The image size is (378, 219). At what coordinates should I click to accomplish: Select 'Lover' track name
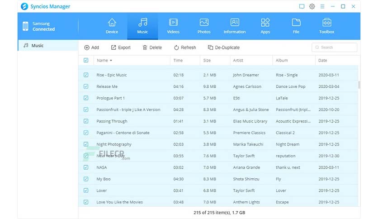[101, 190]
